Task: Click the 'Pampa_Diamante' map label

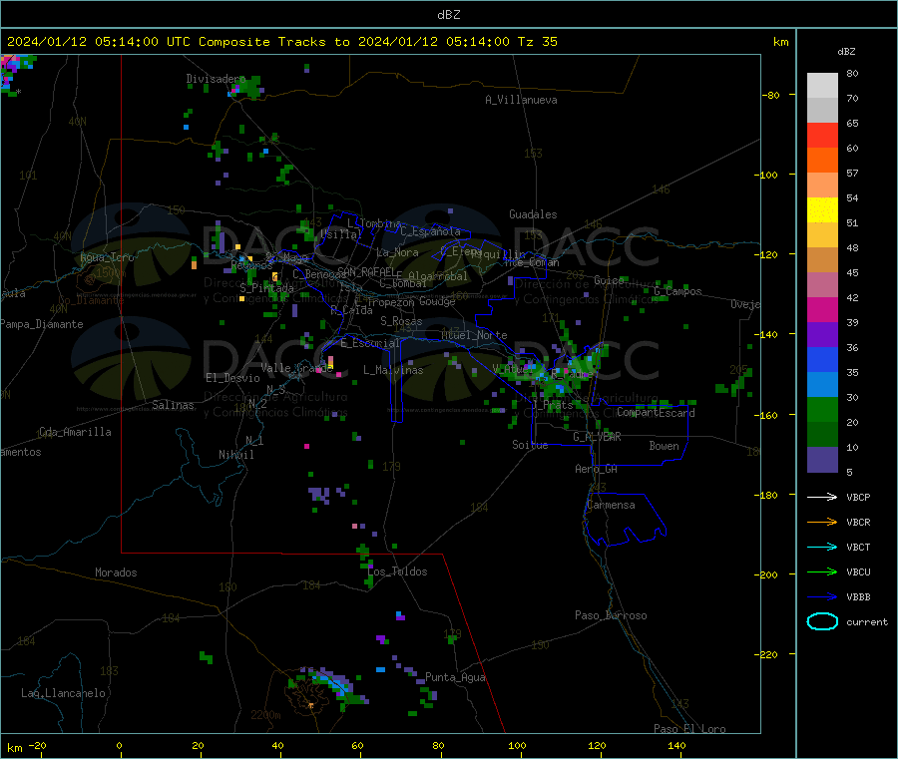Action: coord(42,324)
